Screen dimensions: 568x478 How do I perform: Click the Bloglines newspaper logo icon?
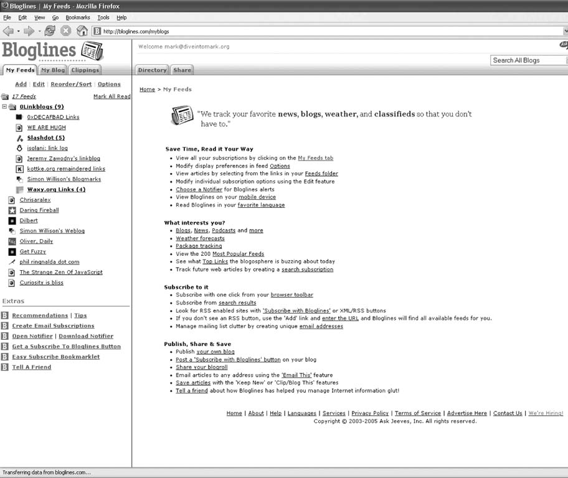pyautogui.click(x=92, y=50)
